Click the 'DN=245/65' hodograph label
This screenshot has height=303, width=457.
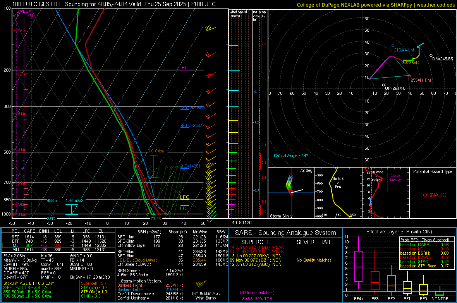click(442, 59)
